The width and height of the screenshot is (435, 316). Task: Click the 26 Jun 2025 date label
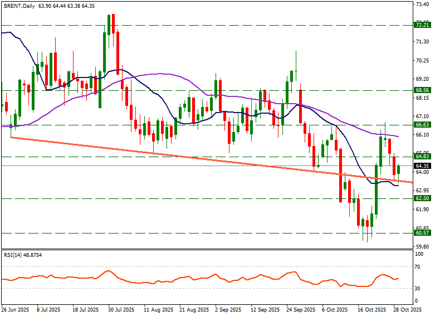pos(15,309)
